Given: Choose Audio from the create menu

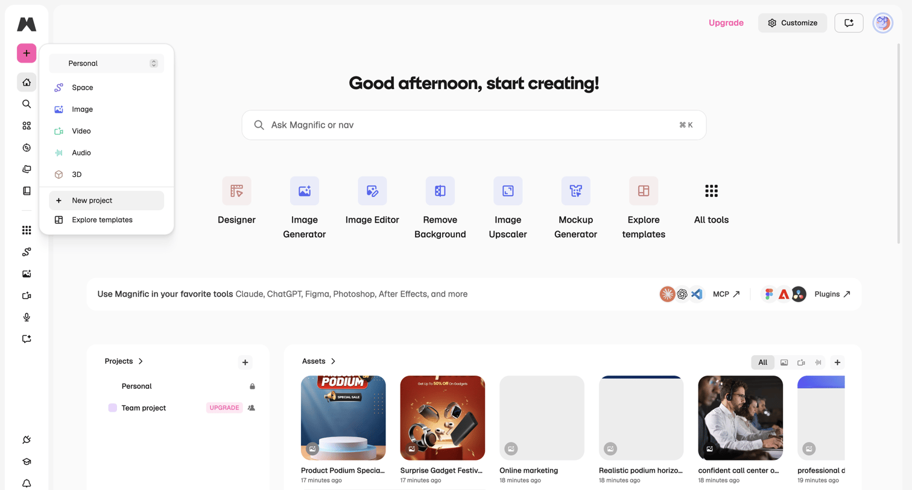Looking at the screenshot, I should [107, 152].
